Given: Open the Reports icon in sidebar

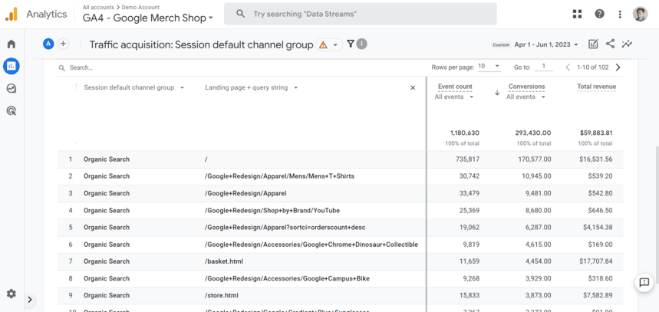Looking at the screenshot, I should [x=12, y=67].
